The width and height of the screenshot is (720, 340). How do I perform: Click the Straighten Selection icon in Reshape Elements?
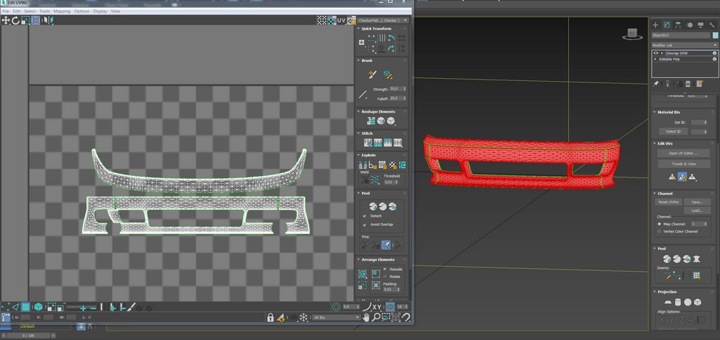pyautogui.click(x=371, y=121)
